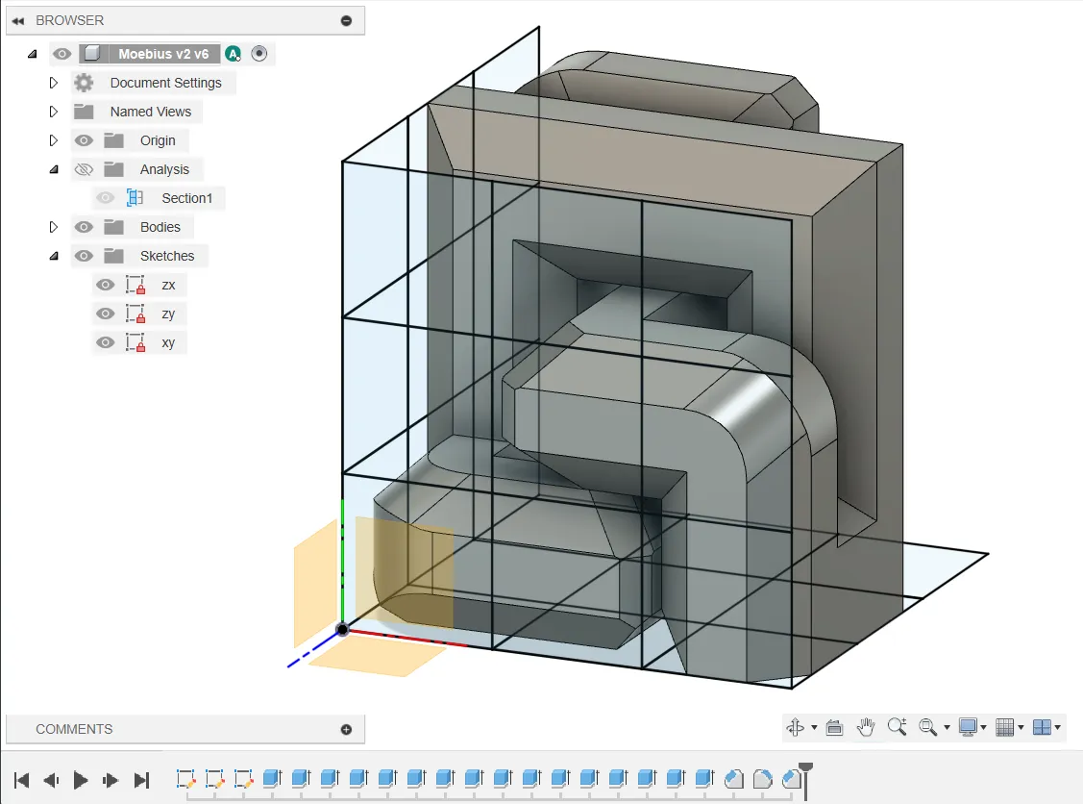Expand the Named Views folder
Screen dimensions: 1083x804
tap(54, 112)
